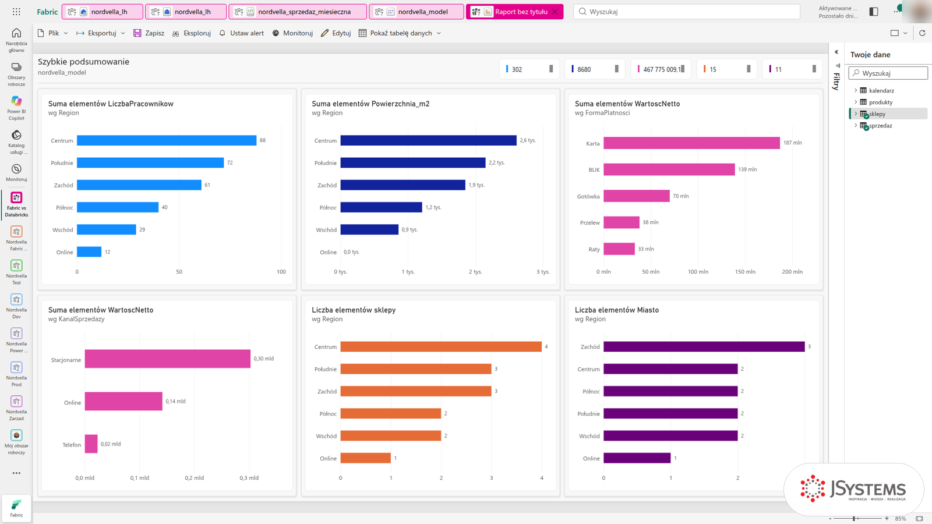
Task: Click the Twoje dane Wyszukaj field
Action: 888,73
